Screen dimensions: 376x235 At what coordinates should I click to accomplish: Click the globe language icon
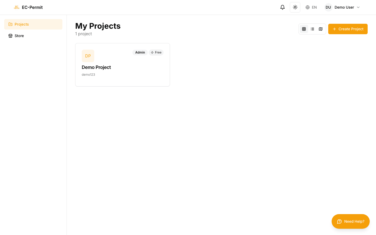[307, 7]
